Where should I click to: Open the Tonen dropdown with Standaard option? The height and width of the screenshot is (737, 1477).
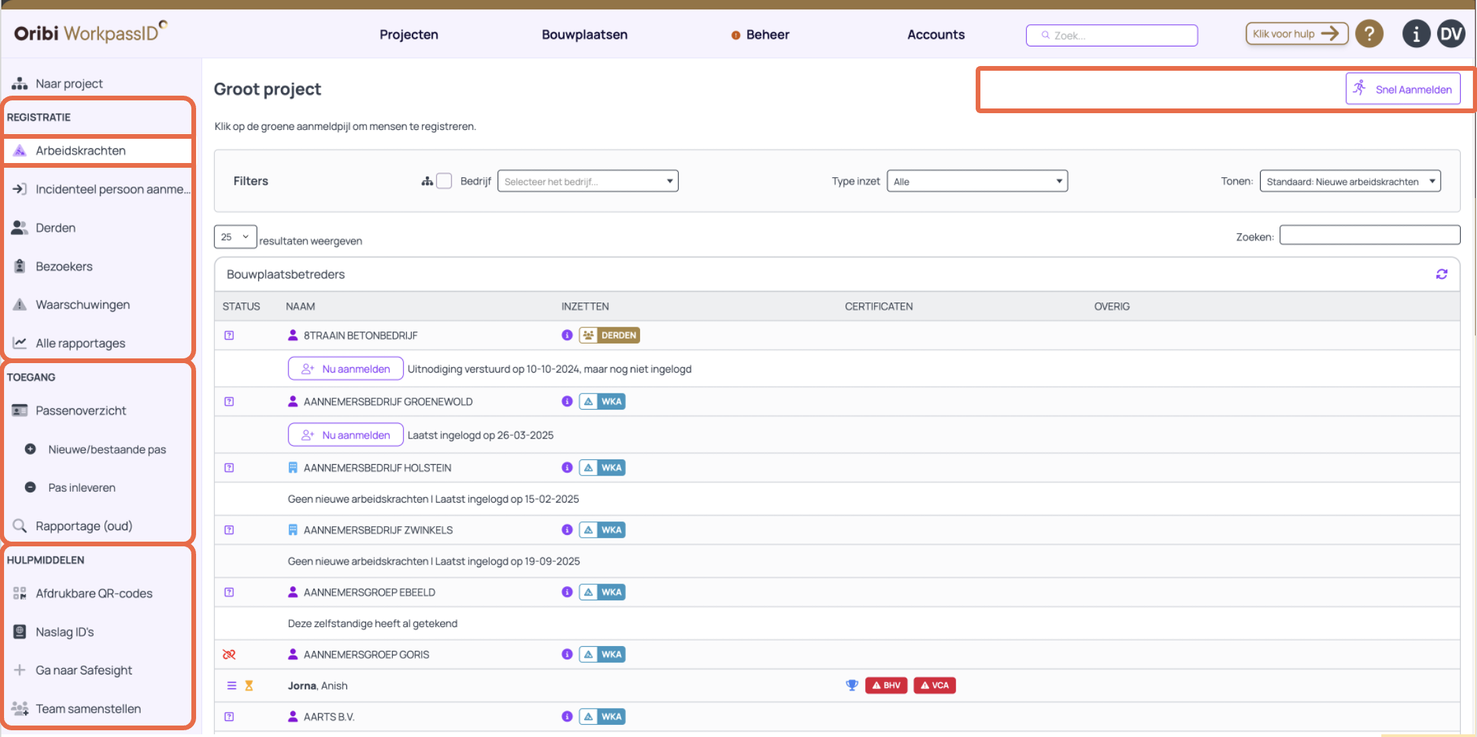click(x=1350, y=181)
